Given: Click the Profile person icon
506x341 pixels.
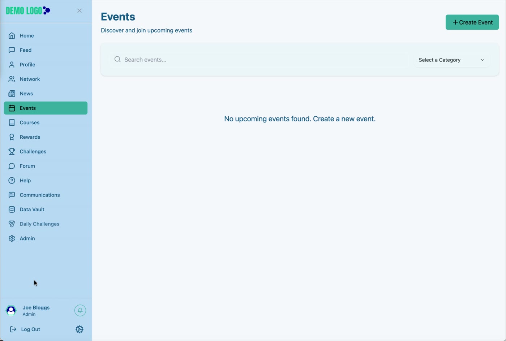Looking at the screenshot, I should point(12,65).
